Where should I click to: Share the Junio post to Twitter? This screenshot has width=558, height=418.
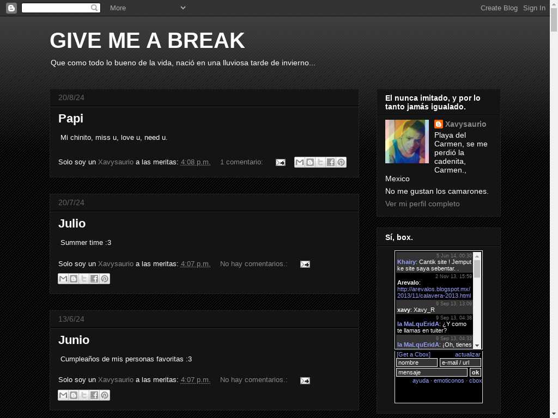(84, 395)
